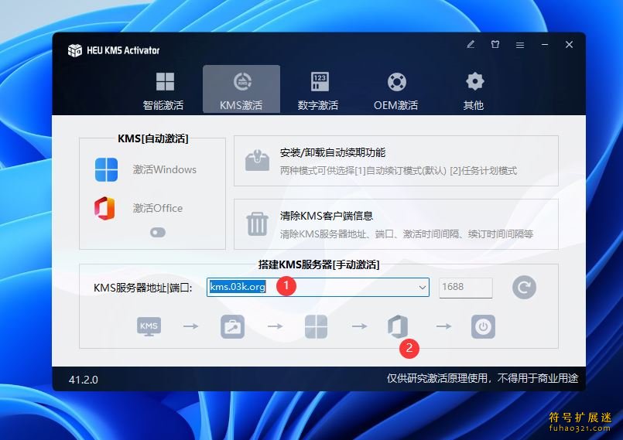Expand the KMS server address dropdown
Screen dimensions: 623x440
point(423,287)
